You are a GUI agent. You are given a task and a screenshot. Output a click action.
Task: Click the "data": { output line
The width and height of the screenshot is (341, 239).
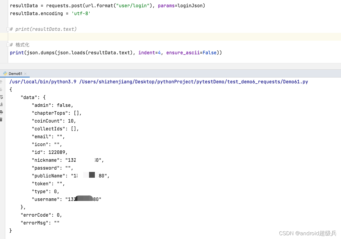point(33,98)
